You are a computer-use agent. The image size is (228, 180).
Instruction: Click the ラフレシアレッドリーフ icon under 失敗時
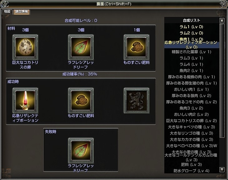point(81,151)
